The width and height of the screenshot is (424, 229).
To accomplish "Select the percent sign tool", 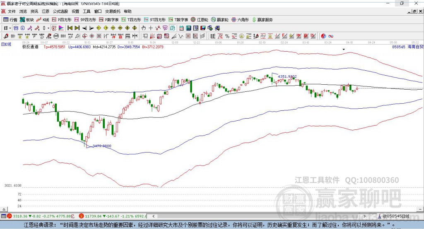I will click(227, 36).
